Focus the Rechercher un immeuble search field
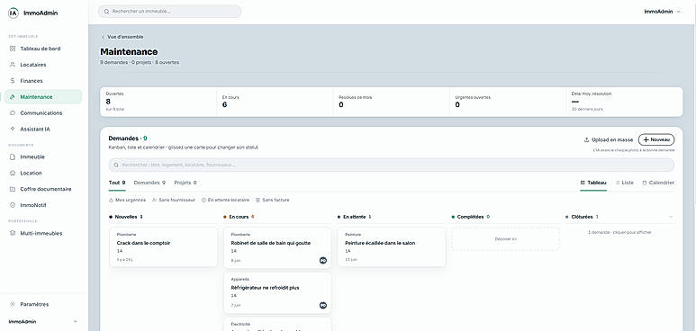 point(169,12)
